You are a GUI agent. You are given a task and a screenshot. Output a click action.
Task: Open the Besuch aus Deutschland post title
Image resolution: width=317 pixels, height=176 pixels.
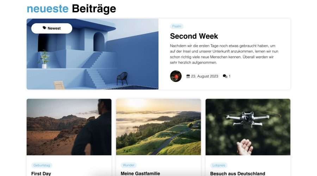[237, 174]
